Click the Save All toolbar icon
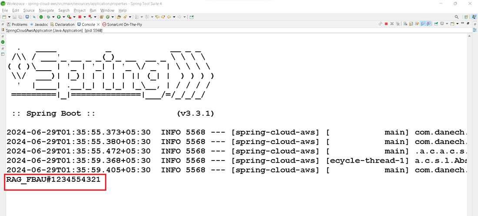 point(20,17)
